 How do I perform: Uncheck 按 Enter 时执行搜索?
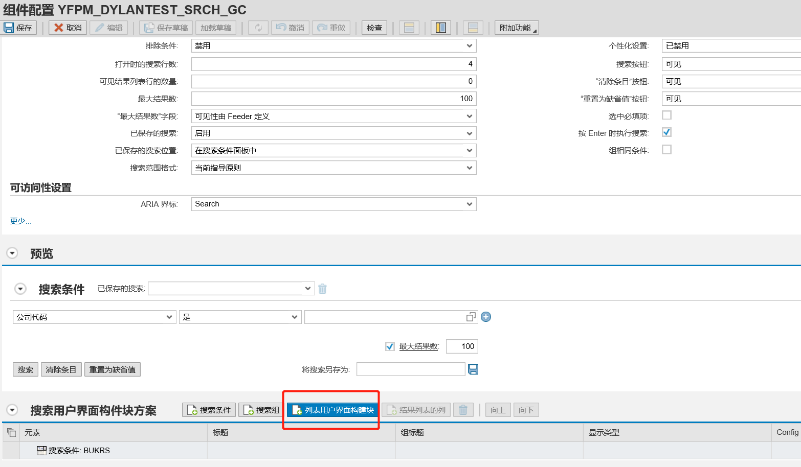tap(666, 132)
